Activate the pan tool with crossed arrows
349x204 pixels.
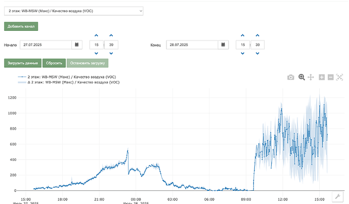pos(311,77)
